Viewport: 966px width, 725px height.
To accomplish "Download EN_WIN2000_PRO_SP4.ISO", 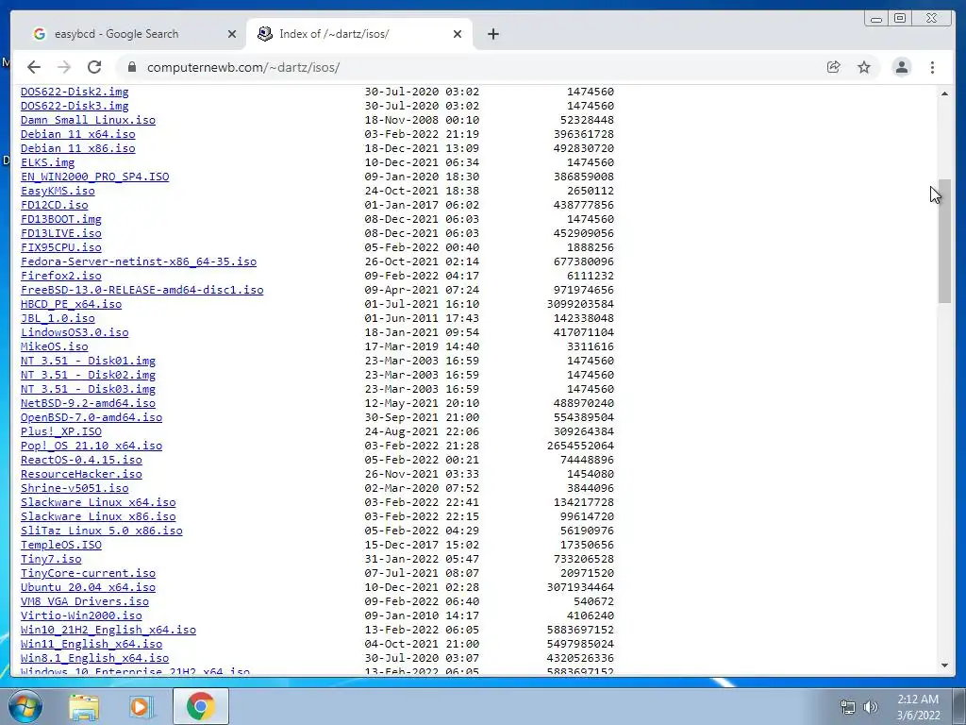I will tap(95, 177).
